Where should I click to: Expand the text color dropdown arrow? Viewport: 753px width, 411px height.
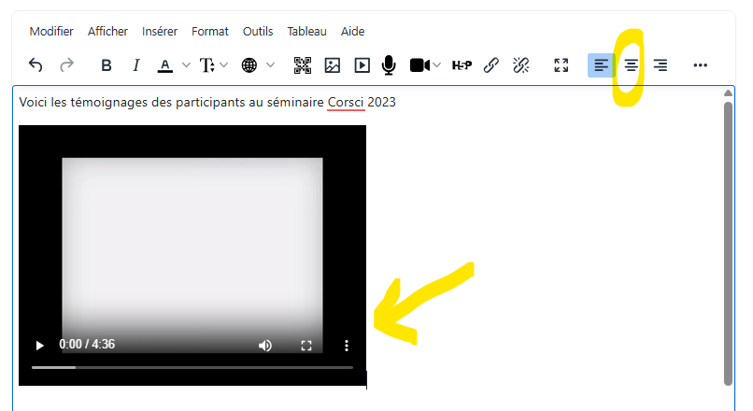[x=186, y=64]
